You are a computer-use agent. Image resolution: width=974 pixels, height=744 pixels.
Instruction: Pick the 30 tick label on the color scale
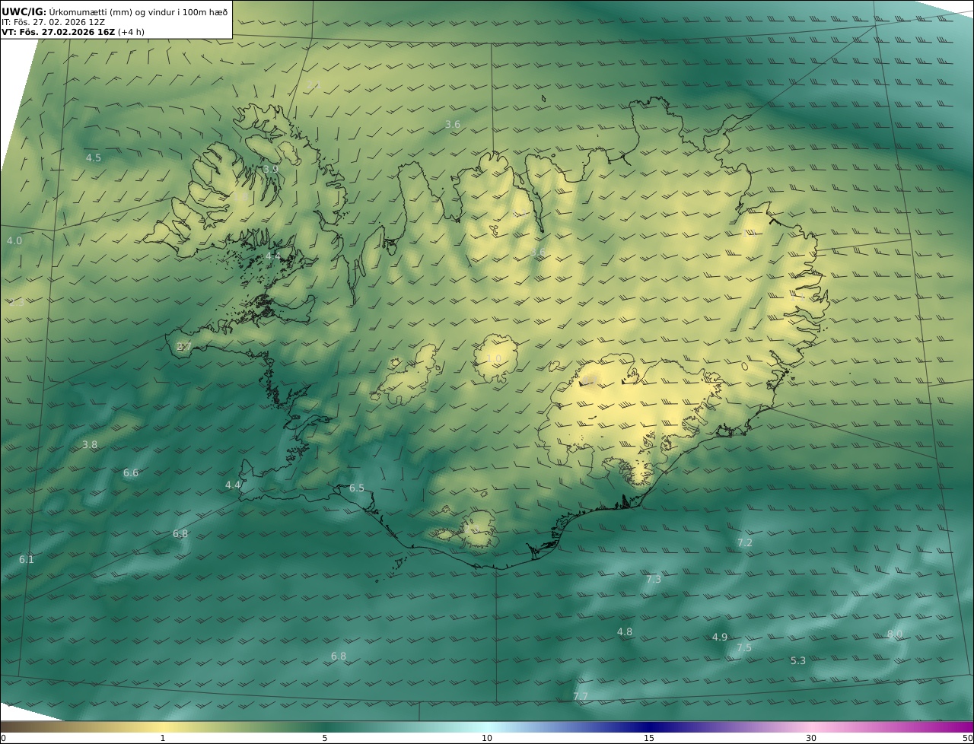[x=811, y=738]
